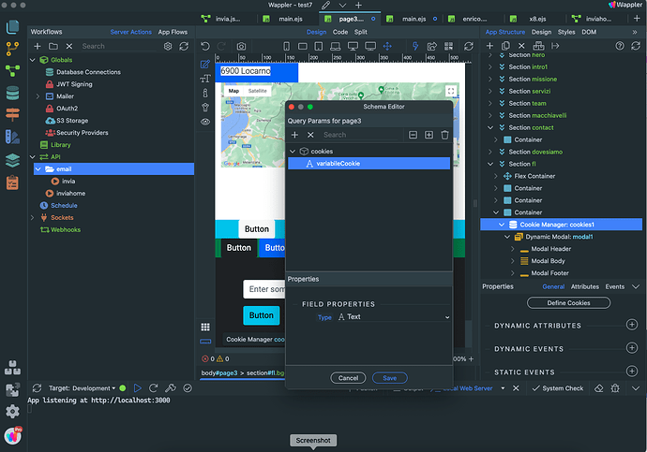
Task: Open the Attributes properties tab
Action: [x=585, y=286]
